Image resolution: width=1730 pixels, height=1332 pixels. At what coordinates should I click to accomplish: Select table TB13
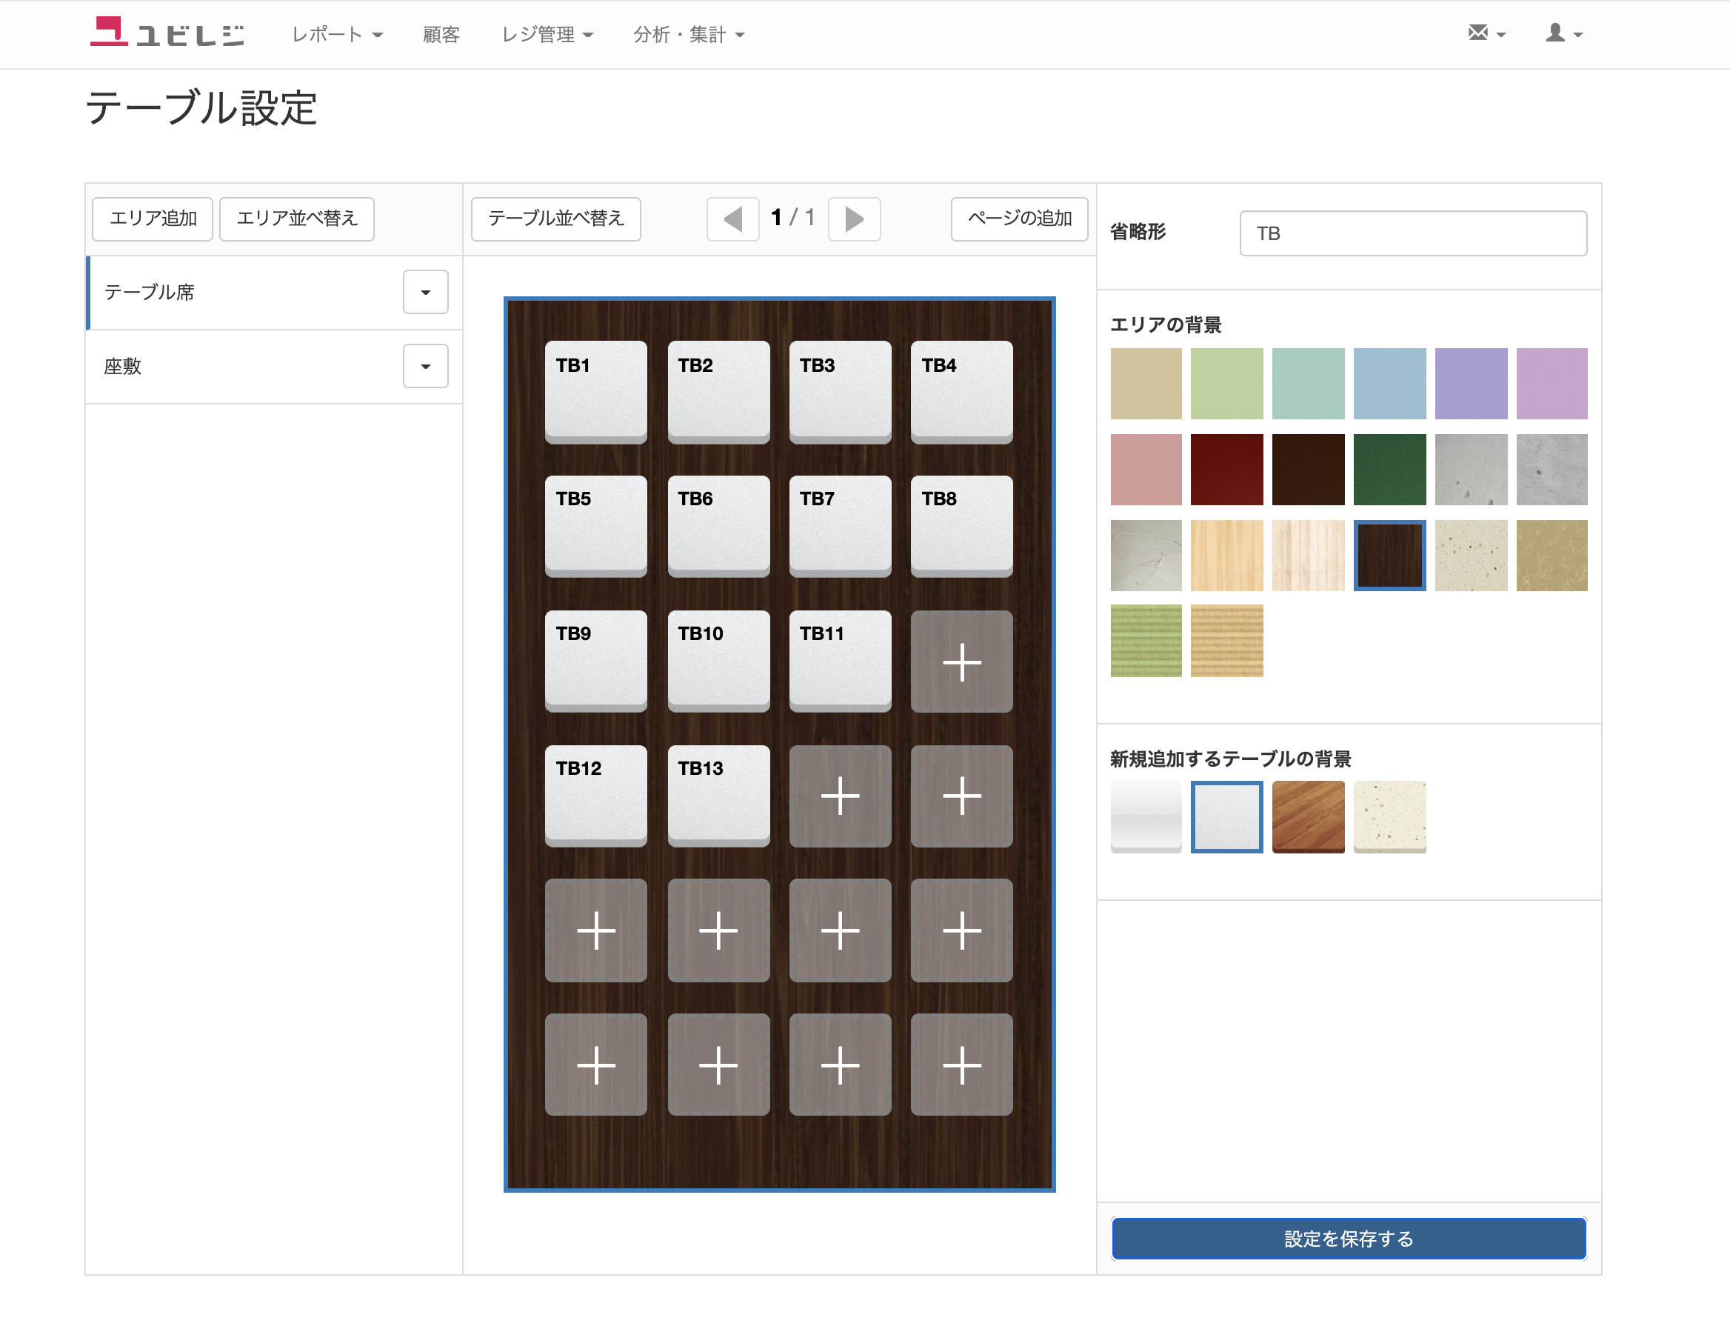pos(718,796)
